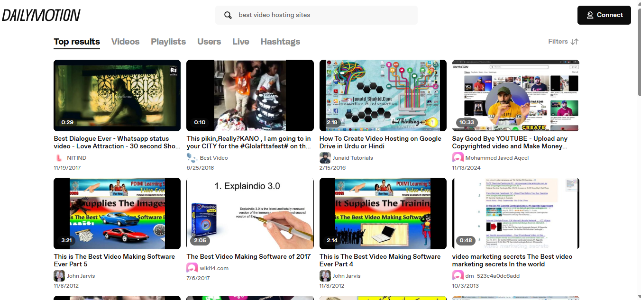This screenshot has height=300, width=641.
Task: Open the video marketing secrets thumbnail
Action: coord(516,213)
